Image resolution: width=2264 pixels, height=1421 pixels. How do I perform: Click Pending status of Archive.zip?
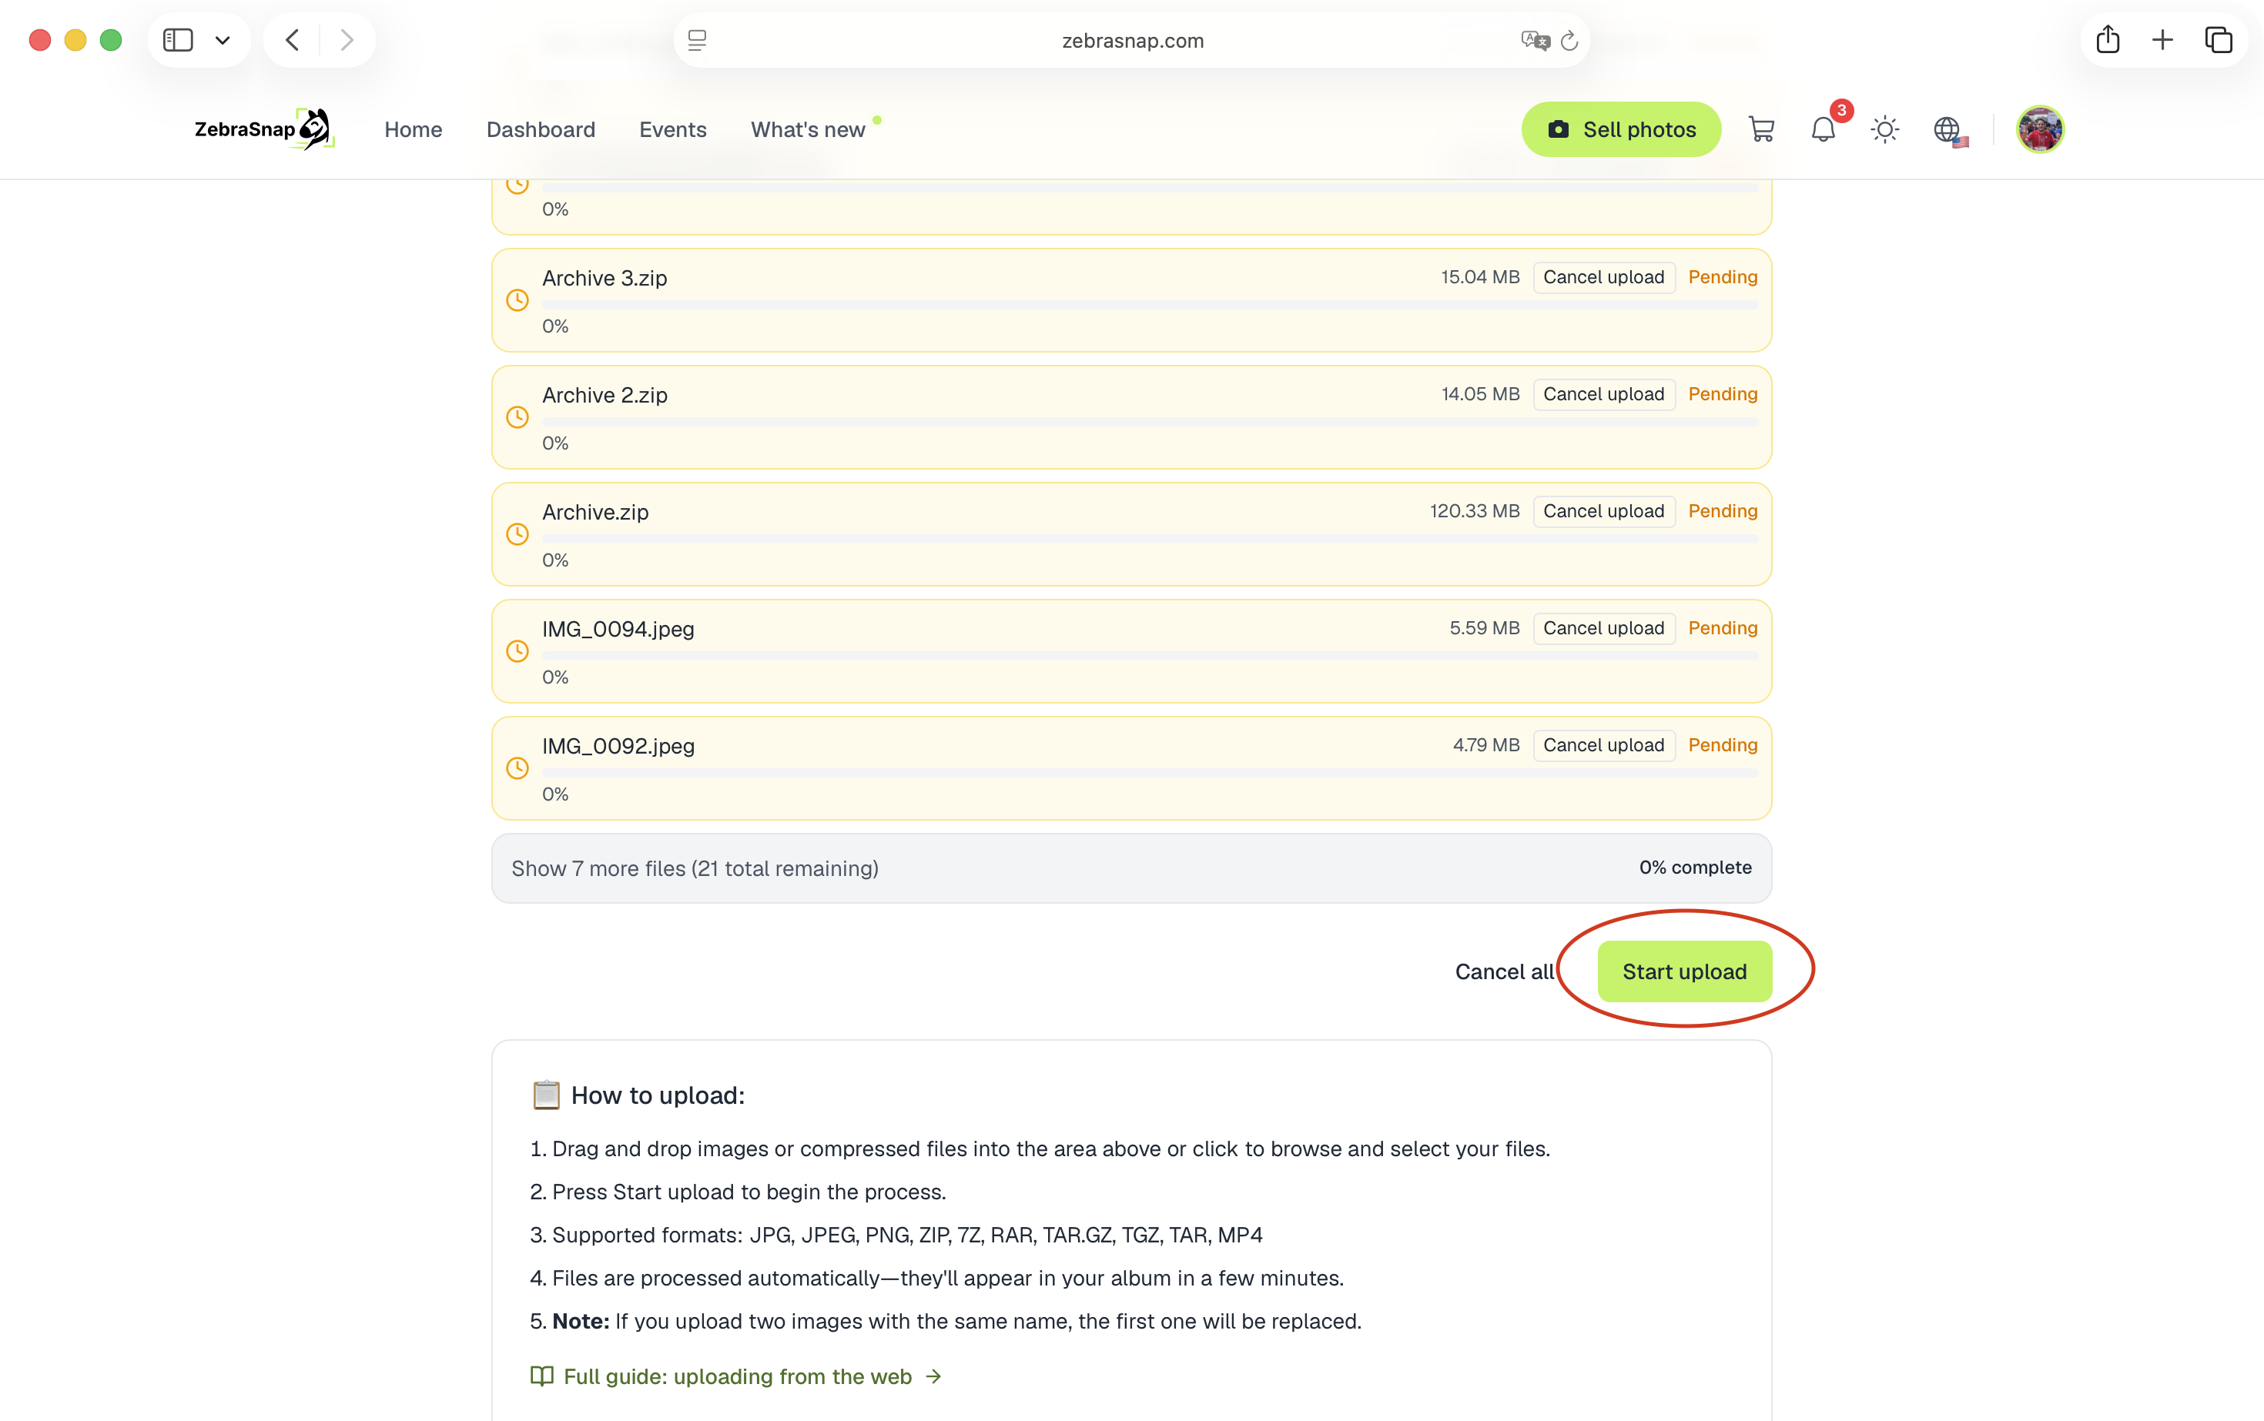pyautogui.click(x=1723, y=511)
